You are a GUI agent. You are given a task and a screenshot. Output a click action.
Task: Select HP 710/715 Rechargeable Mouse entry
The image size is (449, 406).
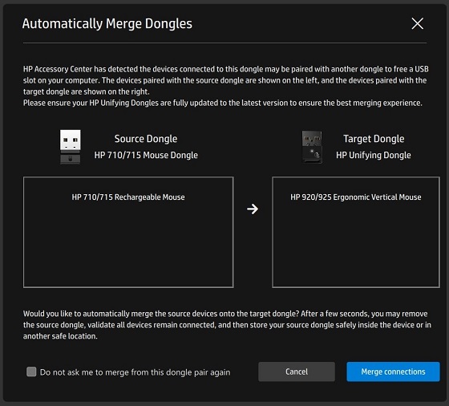pos(128,197)
